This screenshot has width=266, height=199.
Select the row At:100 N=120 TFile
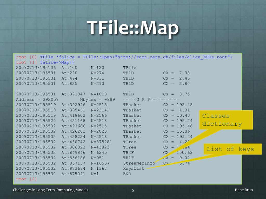click(76, 68)
